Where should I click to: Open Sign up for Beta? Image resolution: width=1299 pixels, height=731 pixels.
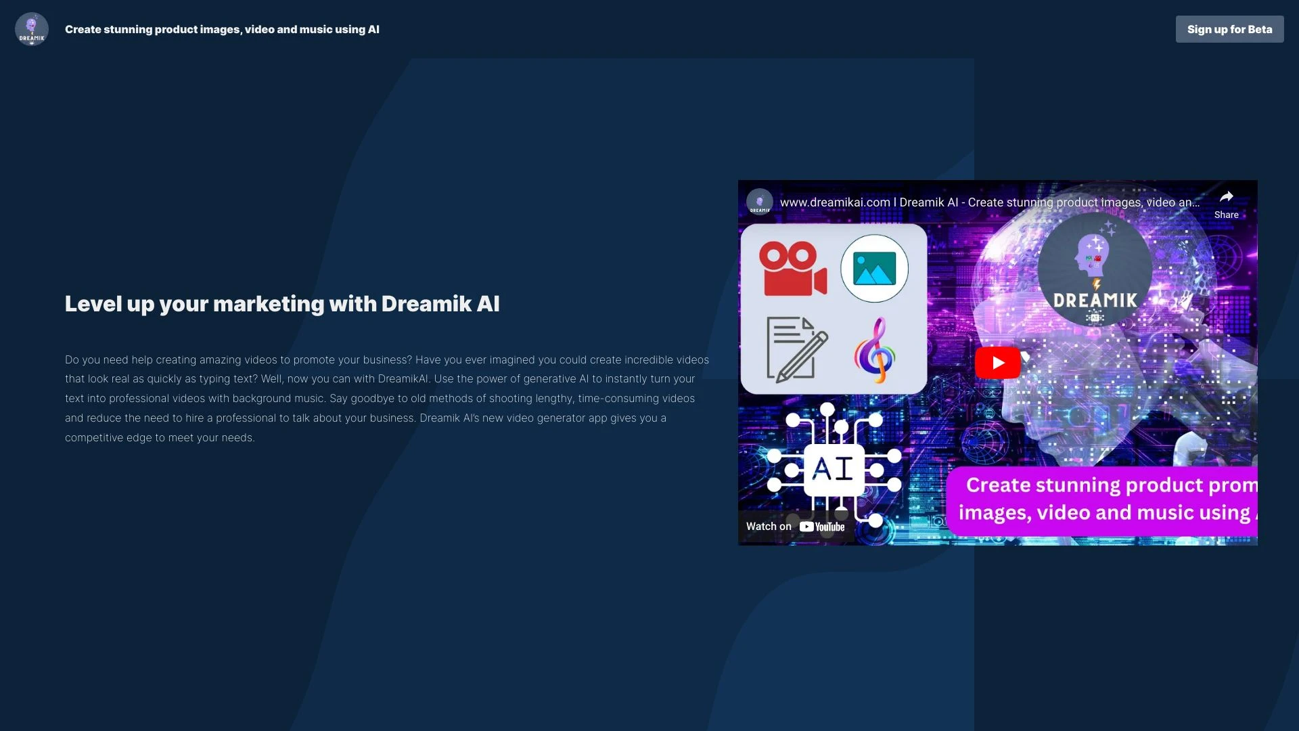click(1229, 29)
